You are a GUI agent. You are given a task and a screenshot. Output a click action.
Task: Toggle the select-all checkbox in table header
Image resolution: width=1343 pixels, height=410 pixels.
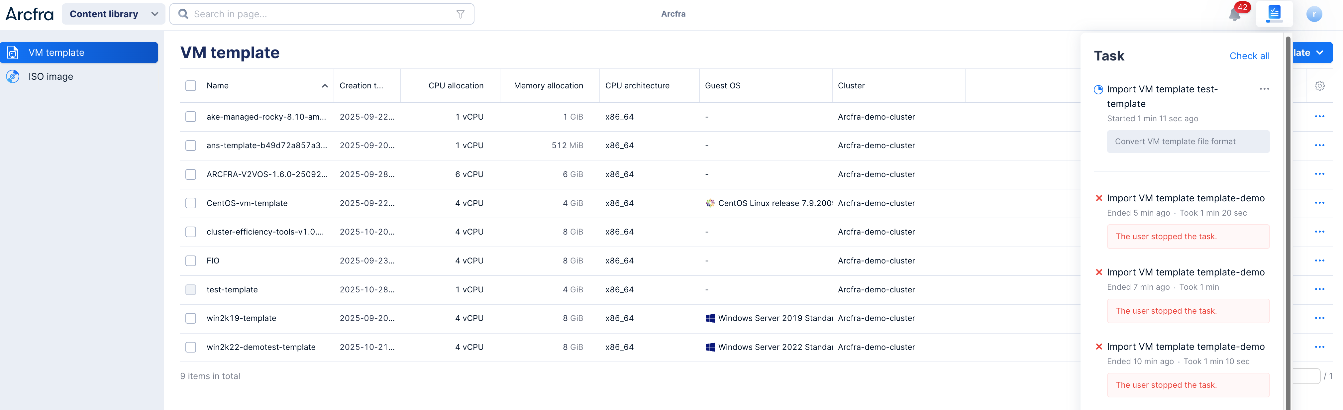click(x=191, y=85)
